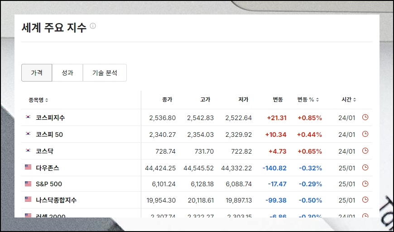
Task: Click the 코스피지수 high value 2,542.83
Action: click(x=200, y=118)
